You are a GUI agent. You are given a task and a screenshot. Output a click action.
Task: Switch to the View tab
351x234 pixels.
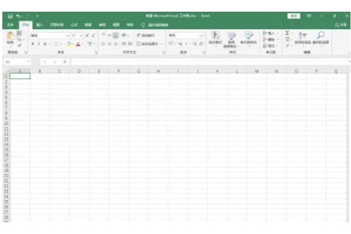116,25
